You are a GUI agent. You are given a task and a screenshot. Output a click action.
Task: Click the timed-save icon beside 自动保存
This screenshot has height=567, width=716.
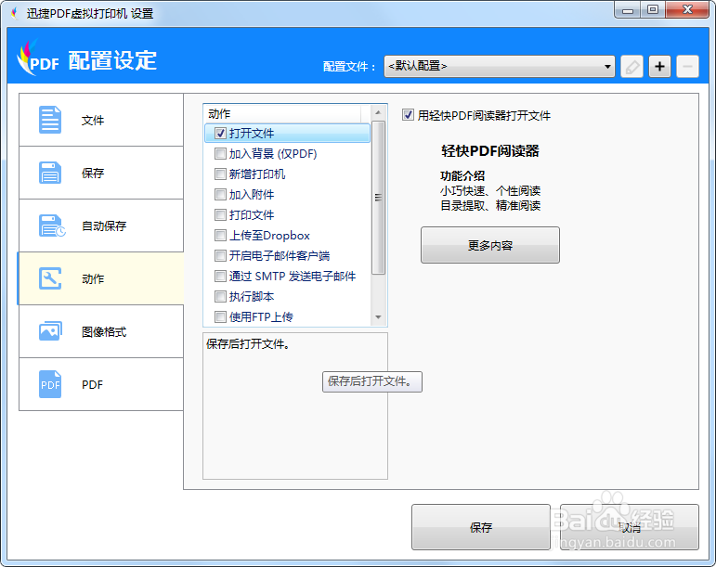tap(52, 226)
